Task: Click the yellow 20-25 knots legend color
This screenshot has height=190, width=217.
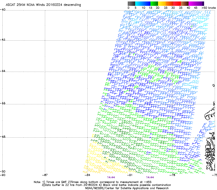Action: point(162,4)
